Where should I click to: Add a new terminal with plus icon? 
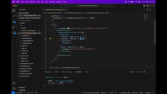pyautogui.click(x=137, y=72)
